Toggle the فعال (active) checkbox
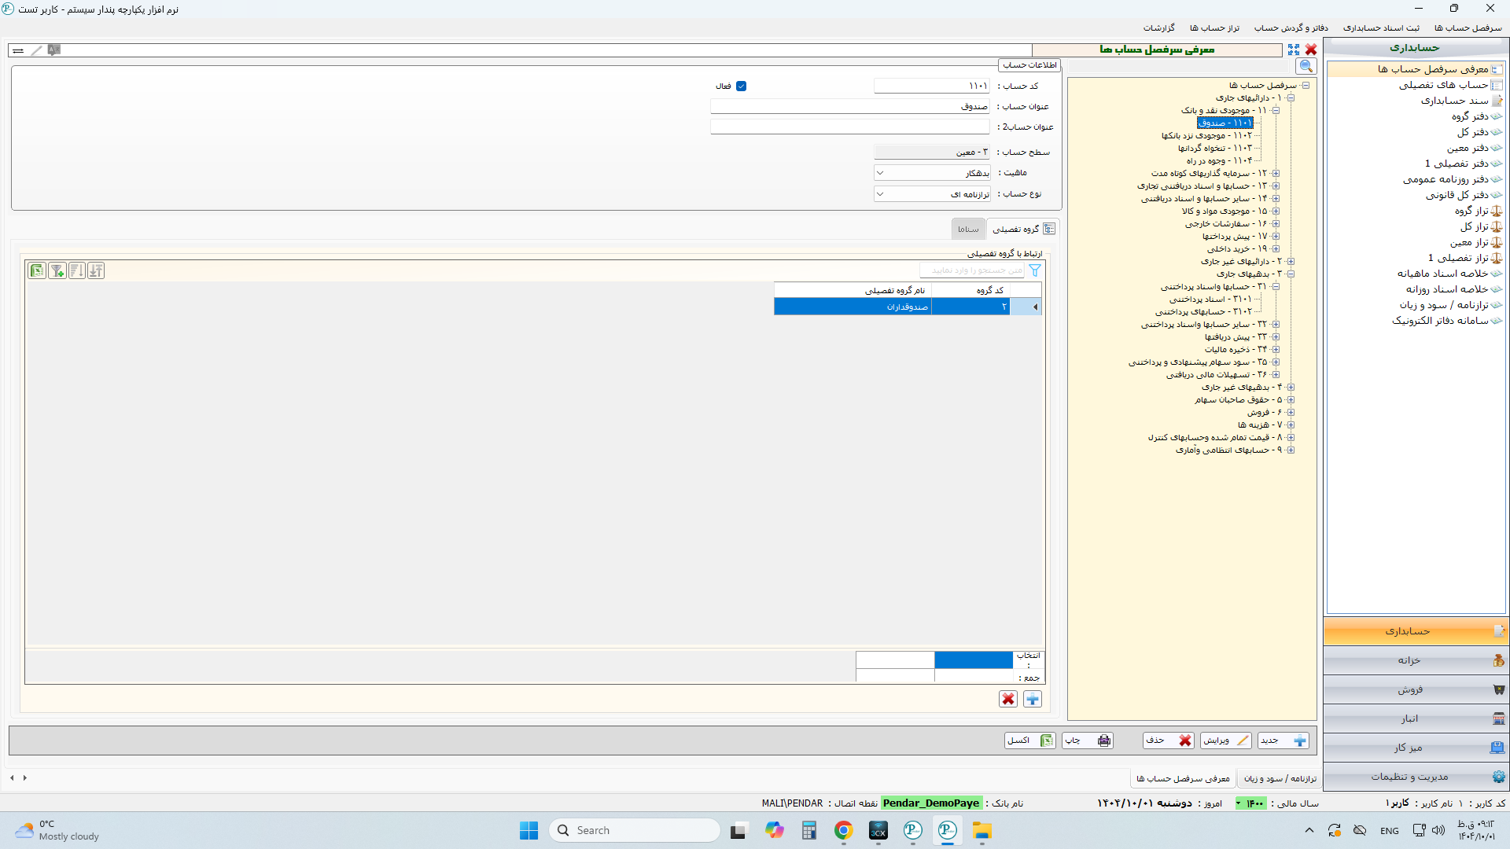 pos(741,86)
